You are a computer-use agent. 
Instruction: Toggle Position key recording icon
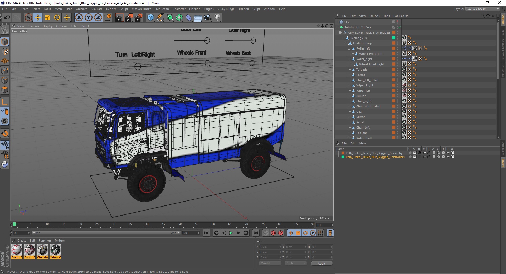click(x=290, y=233)
